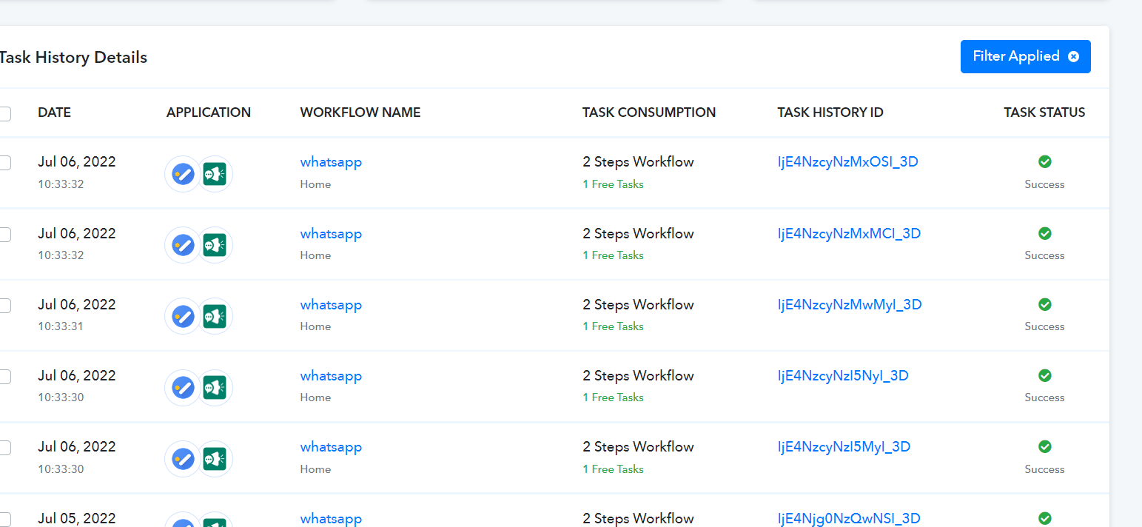Check the row with ID IjE4NzcyNzMxOSI_3D

click(4, 163)
